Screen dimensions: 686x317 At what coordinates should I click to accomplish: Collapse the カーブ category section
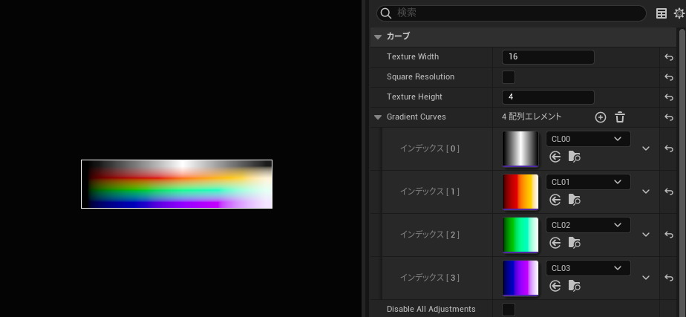[x=378, y=36]
